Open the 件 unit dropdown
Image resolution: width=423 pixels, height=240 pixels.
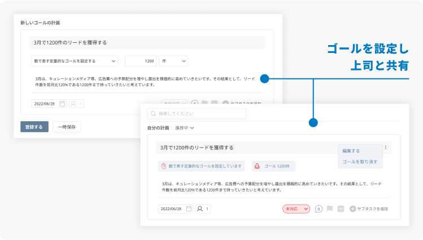coord(173,61)
